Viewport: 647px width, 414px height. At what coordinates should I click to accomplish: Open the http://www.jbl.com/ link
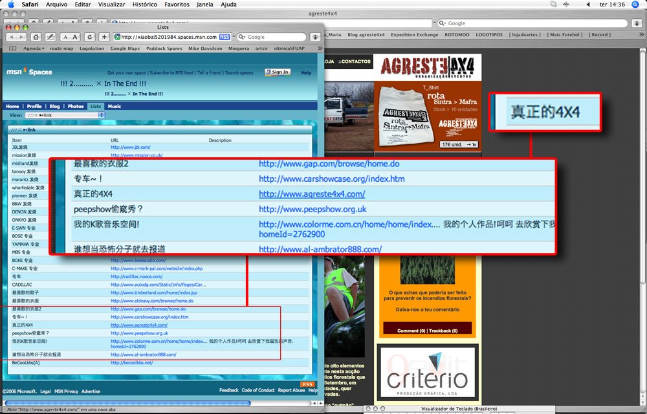click(131, 147)
